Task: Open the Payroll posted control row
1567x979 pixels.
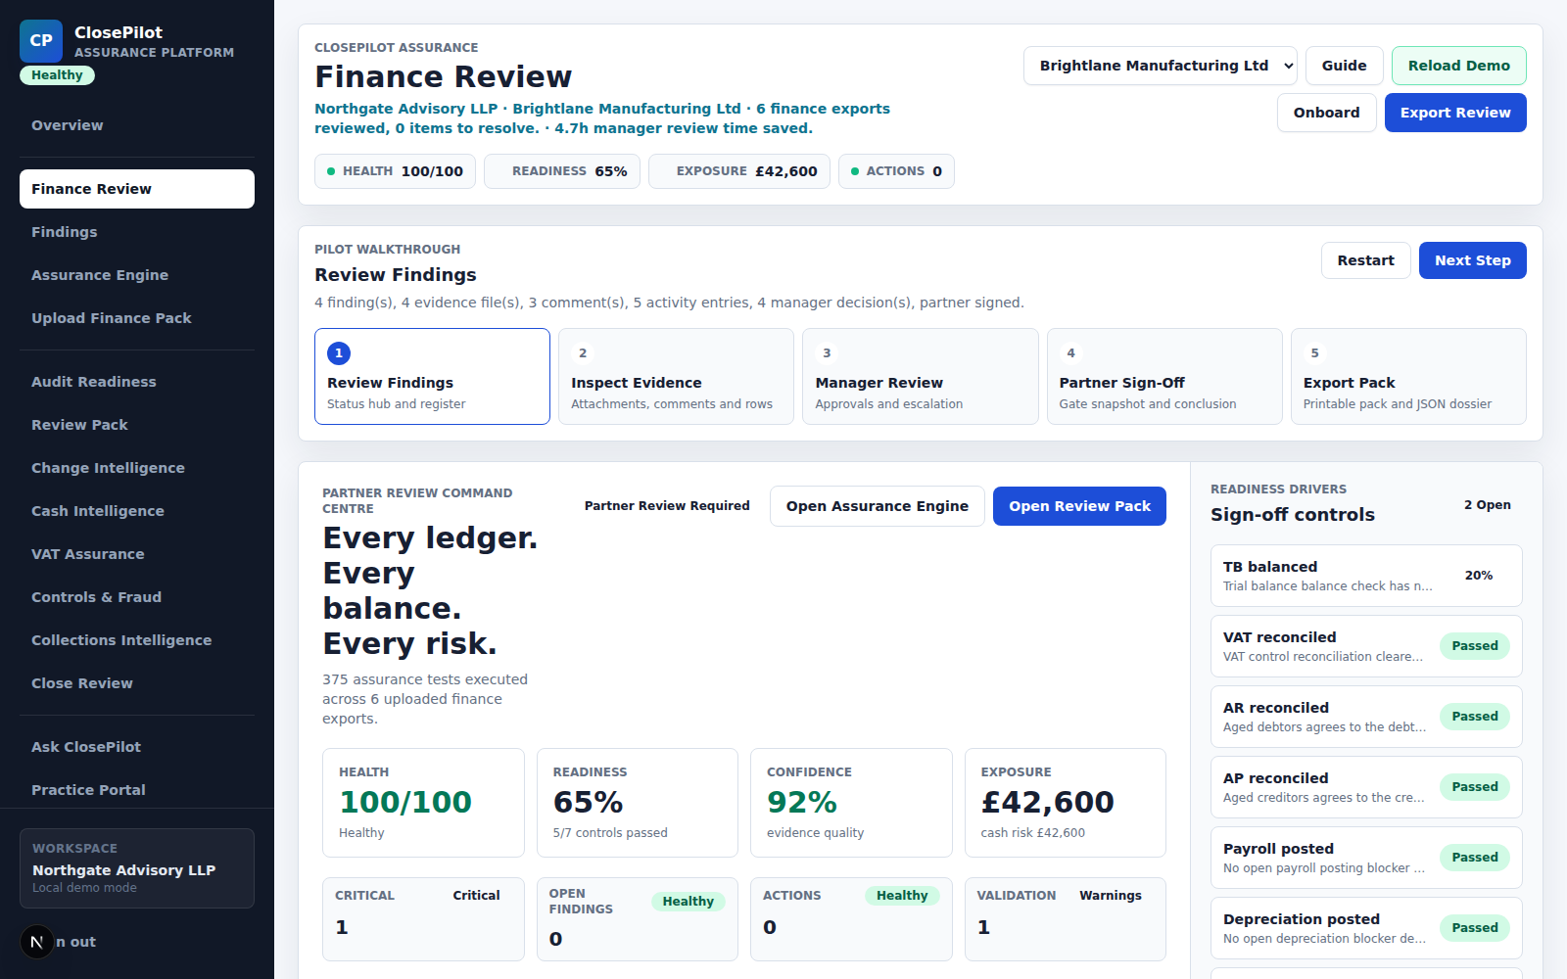Action: (x=1366, y=858)
